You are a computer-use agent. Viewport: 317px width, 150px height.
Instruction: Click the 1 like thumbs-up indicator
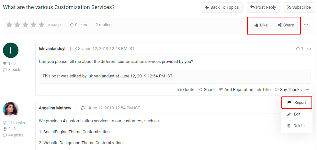(x=298, y=49)
